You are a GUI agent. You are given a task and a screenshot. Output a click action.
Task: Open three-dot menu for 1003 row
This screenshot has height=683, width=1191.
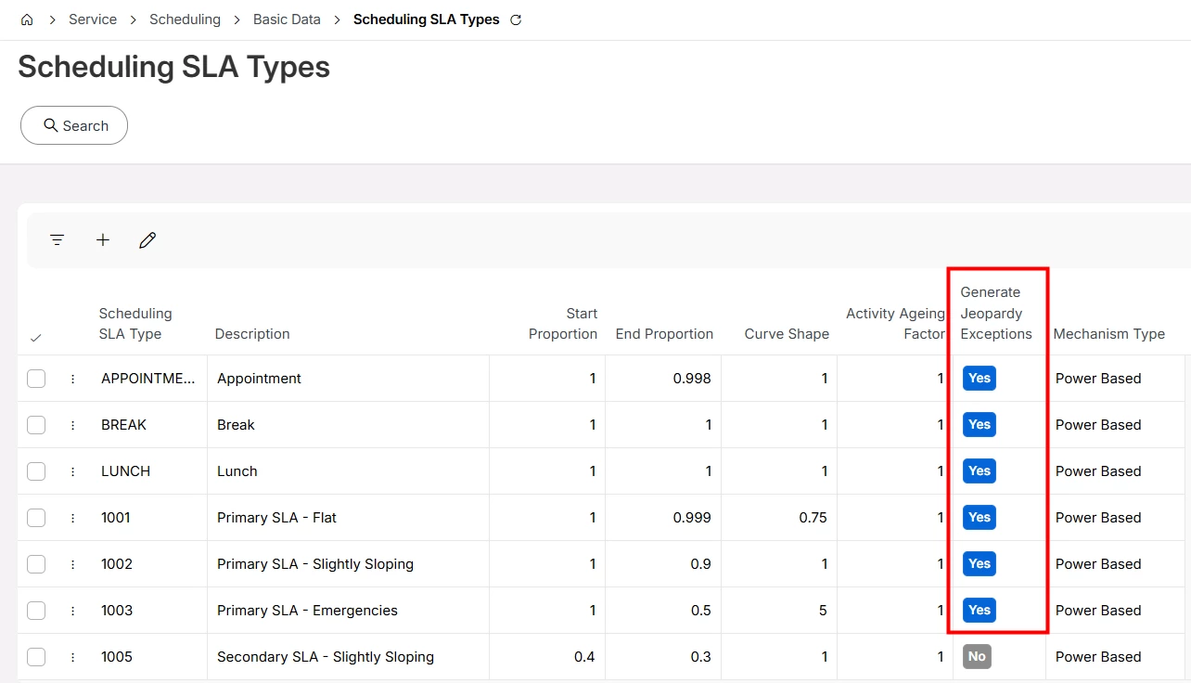[x=72, y=611]
